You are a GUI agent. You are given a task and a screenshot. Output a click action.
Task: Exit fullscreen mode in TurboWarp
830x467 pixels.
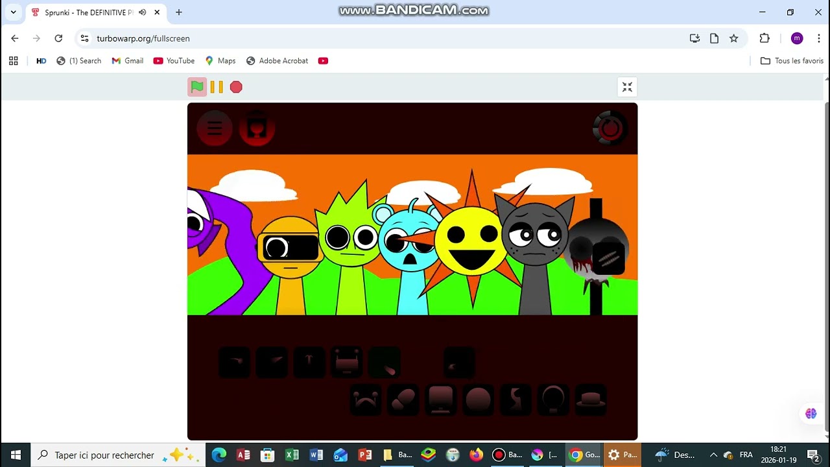627,87
